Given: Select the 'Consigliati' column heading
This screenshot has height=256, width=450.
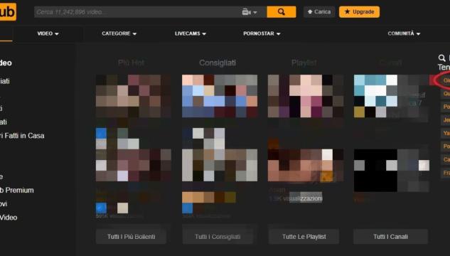Looking at the screenshot, I should (218, 63).
